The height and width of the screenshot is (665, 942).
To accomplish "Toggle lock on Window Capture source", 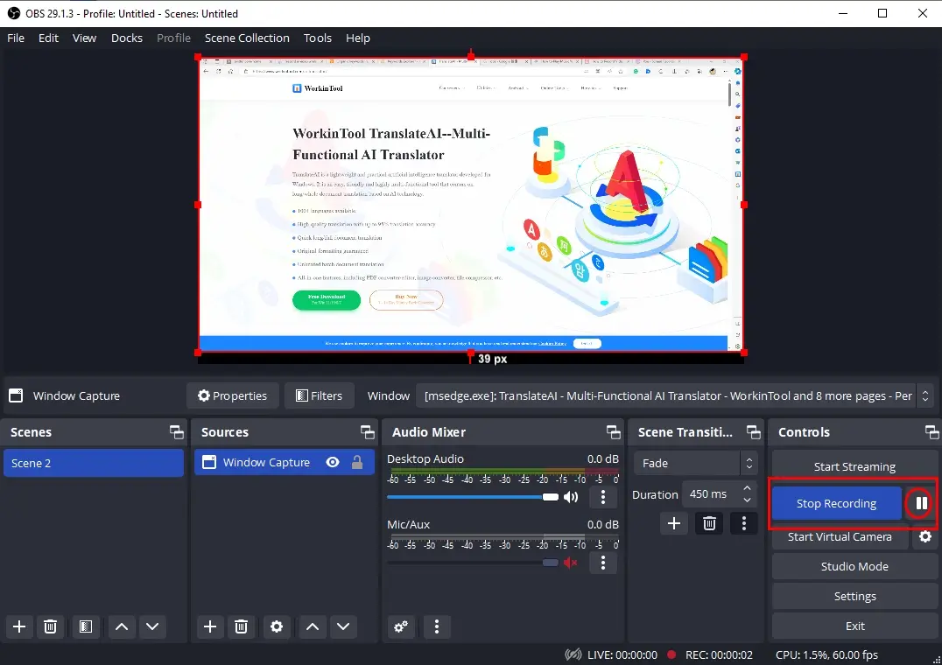I will (x=357, y=463).
